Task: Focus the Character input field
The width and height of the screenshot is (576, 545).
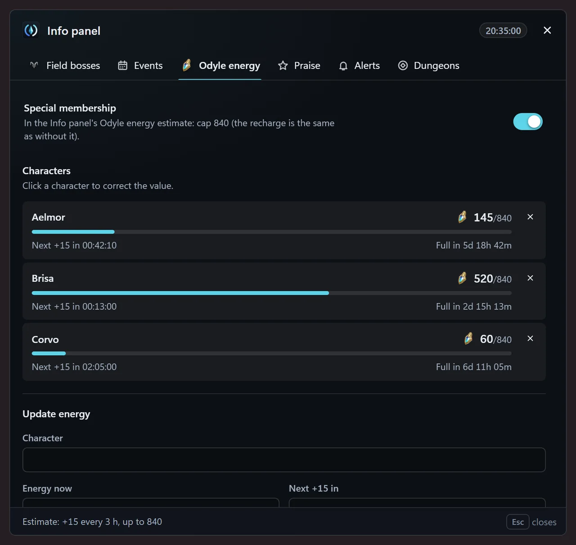Action: [x=284, y=459]
